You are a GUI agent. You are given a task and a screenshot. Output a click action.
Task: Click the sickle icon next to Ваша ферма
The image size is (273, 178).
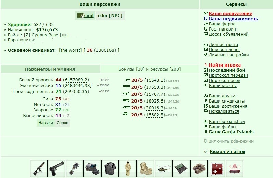tap(206, 24)
